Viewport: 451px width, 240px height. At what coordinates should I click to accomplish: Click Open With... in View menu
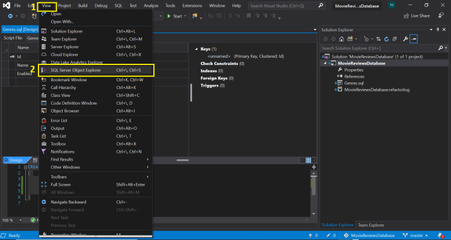tap(96, 22)
